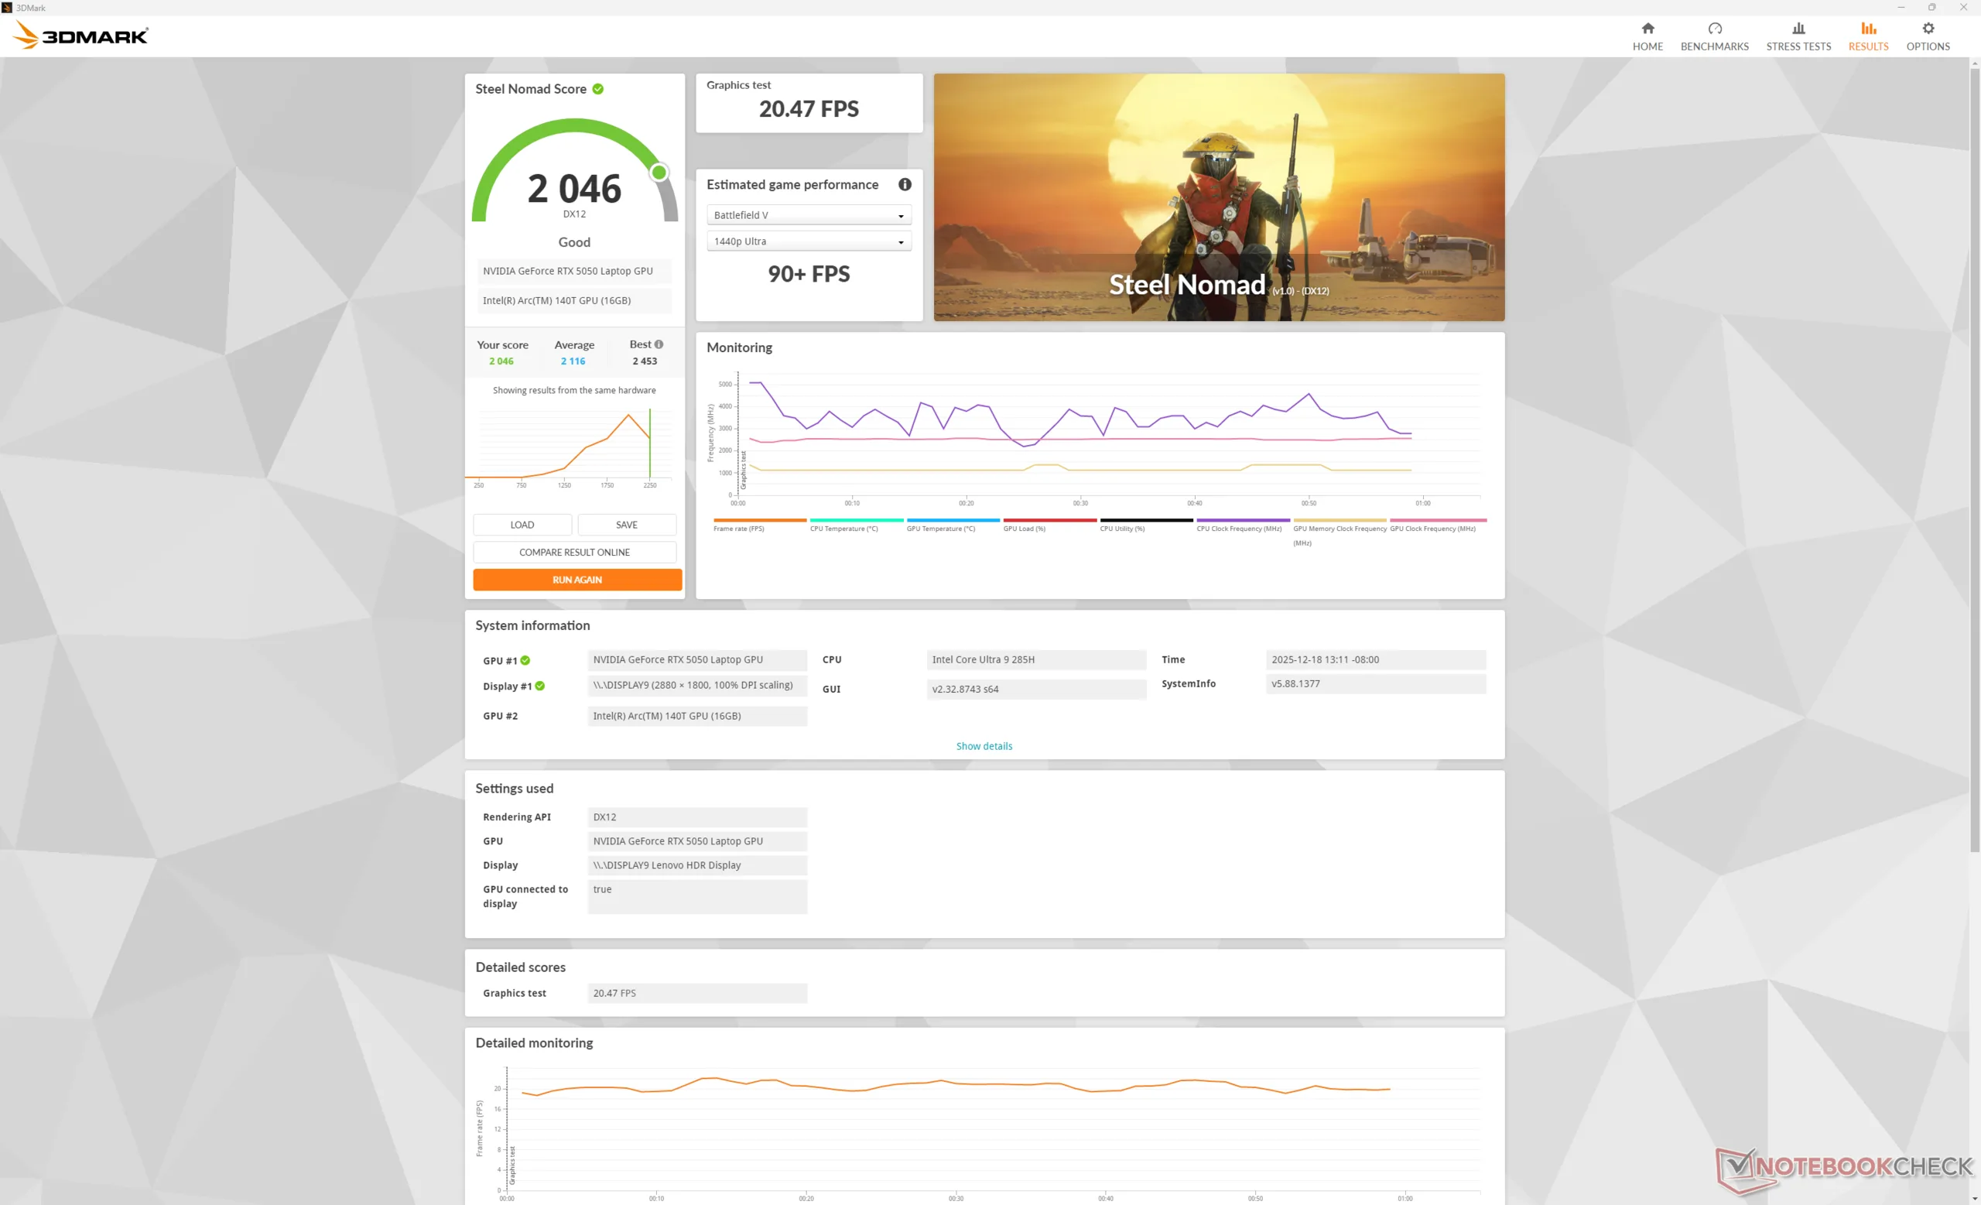This screenshot has width=1981, height=1205.
Task: Click the Save result button
Action: (626, 525)
